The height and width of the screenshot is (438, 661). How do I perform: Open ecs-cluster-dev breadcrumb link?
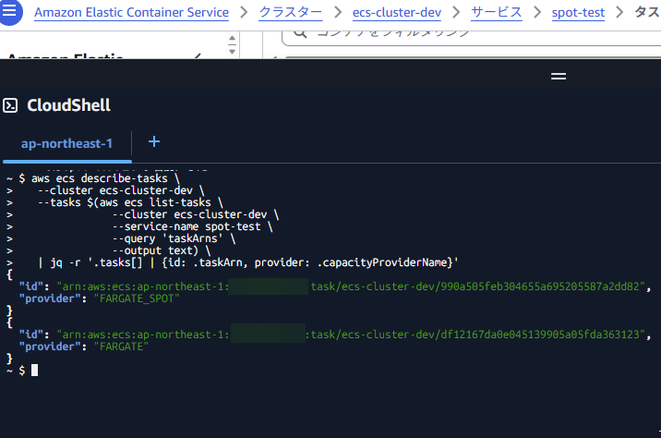tap(397, 13)
